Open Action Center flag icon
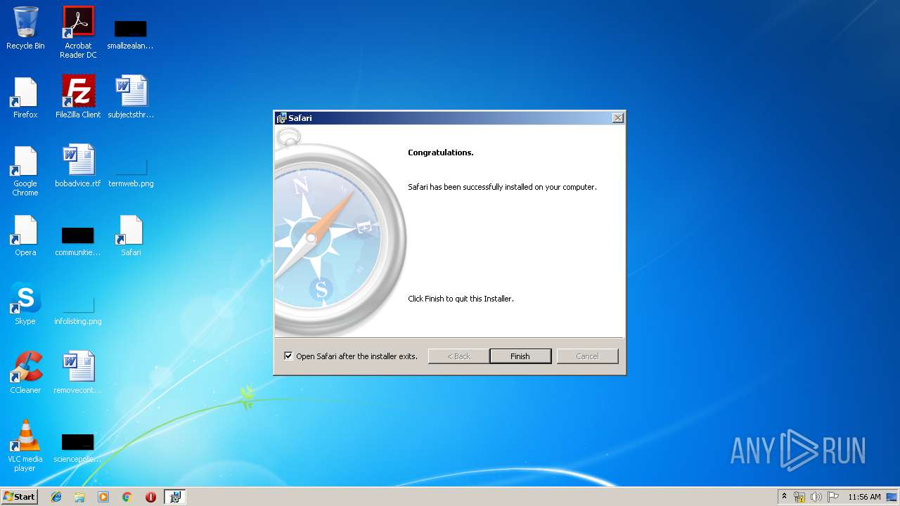The width and height of the screenshot is (900, 506). pyautogui.click(x=833, y=497)
